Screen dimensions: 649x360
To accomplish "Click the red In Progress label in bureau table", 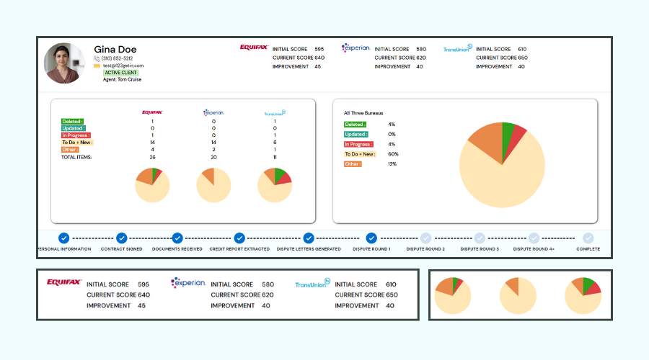I will tap(76, 135).
